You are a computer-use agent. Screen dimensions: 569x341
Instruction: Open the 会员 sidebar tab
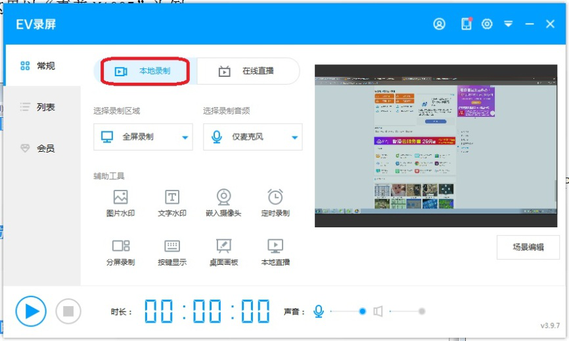click(x=42, y=148)
